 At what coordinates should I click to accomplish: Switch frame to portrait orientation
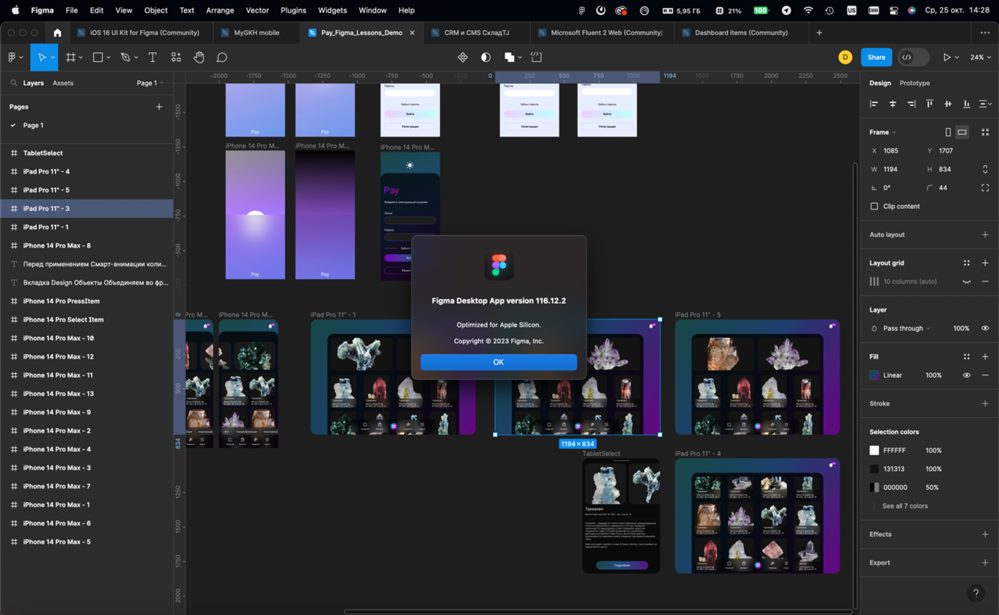[948, 132]
